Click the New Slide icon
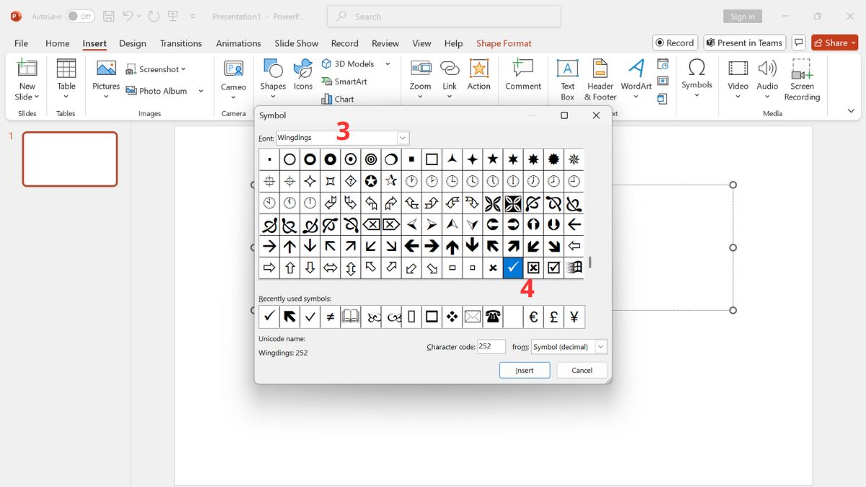The height and width of the screenshot is (487, 866). tap(27, 69)
